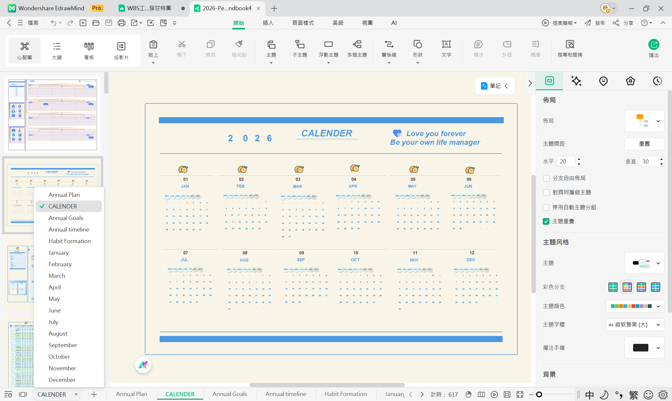Enable branch free layout (分支自由佈局) checkbox

pos(546,178)
